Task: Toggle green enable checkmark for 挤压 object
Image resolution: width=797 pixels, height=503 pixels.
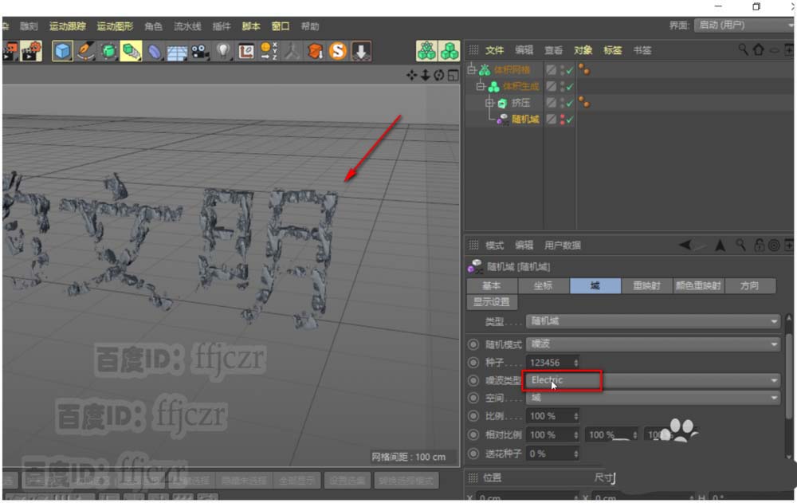Action: [x=570, y=103]
